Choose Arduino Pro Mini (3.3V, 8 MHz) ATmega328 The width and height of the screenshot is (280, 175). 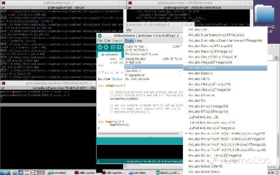(x=225, y=144)
